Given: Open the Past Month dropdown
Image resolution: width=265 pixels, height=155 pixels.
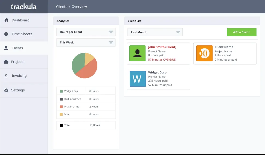Looking at the screenshot, I should [x=155, y=32].
